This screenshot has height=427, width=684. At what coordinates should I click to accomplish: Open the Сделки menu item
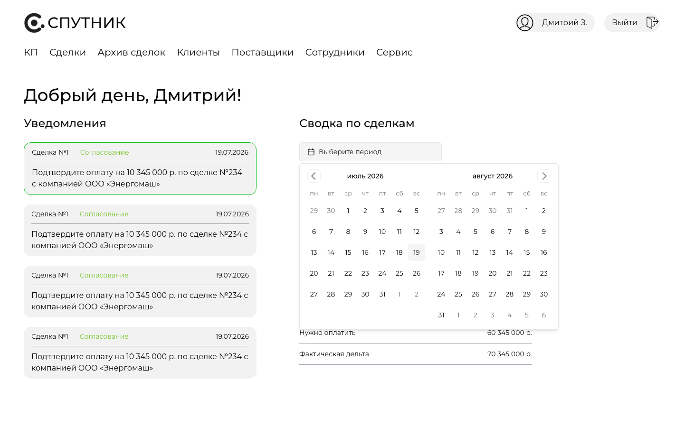pos(68,52)
